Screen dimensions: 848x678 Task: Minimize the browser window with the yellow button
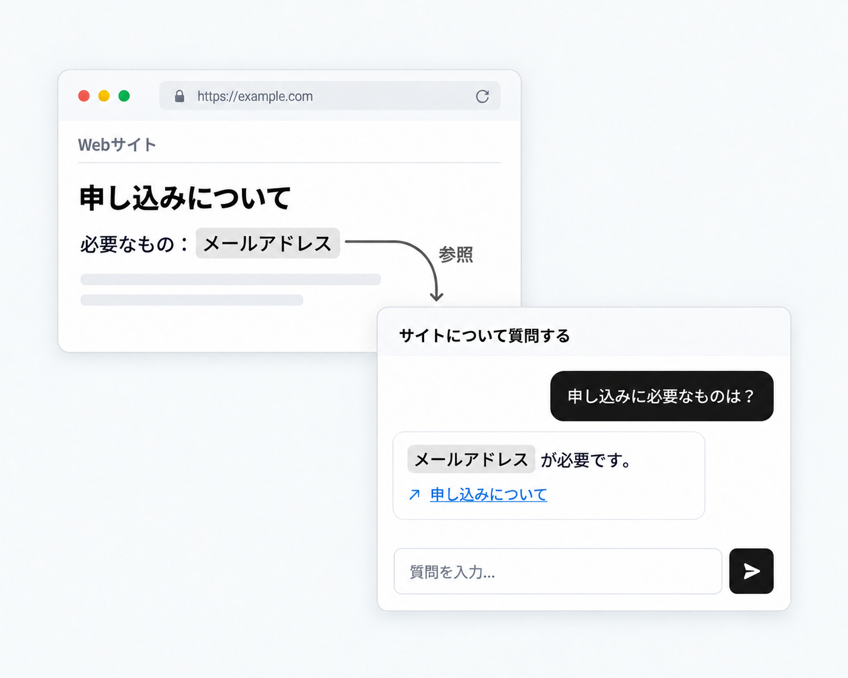[x=104, y=96]
